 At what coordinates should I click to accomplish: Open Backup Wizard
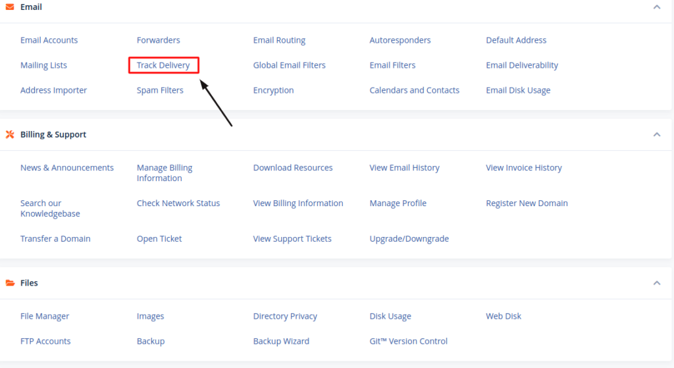[281, 341]
